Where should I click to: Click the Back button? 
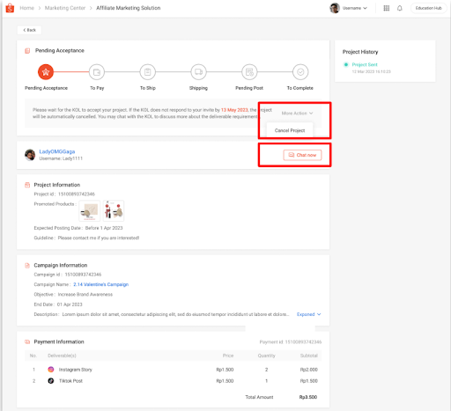click(29, 30)
